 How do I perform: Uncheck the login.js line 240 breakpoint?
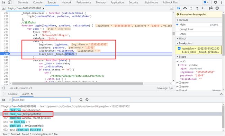(x=179, y=49)
